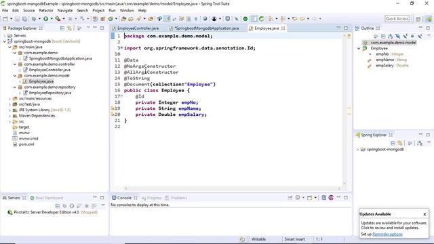Switch to the Problems tab
Screen dimensions: 434x244
point(176,198)
